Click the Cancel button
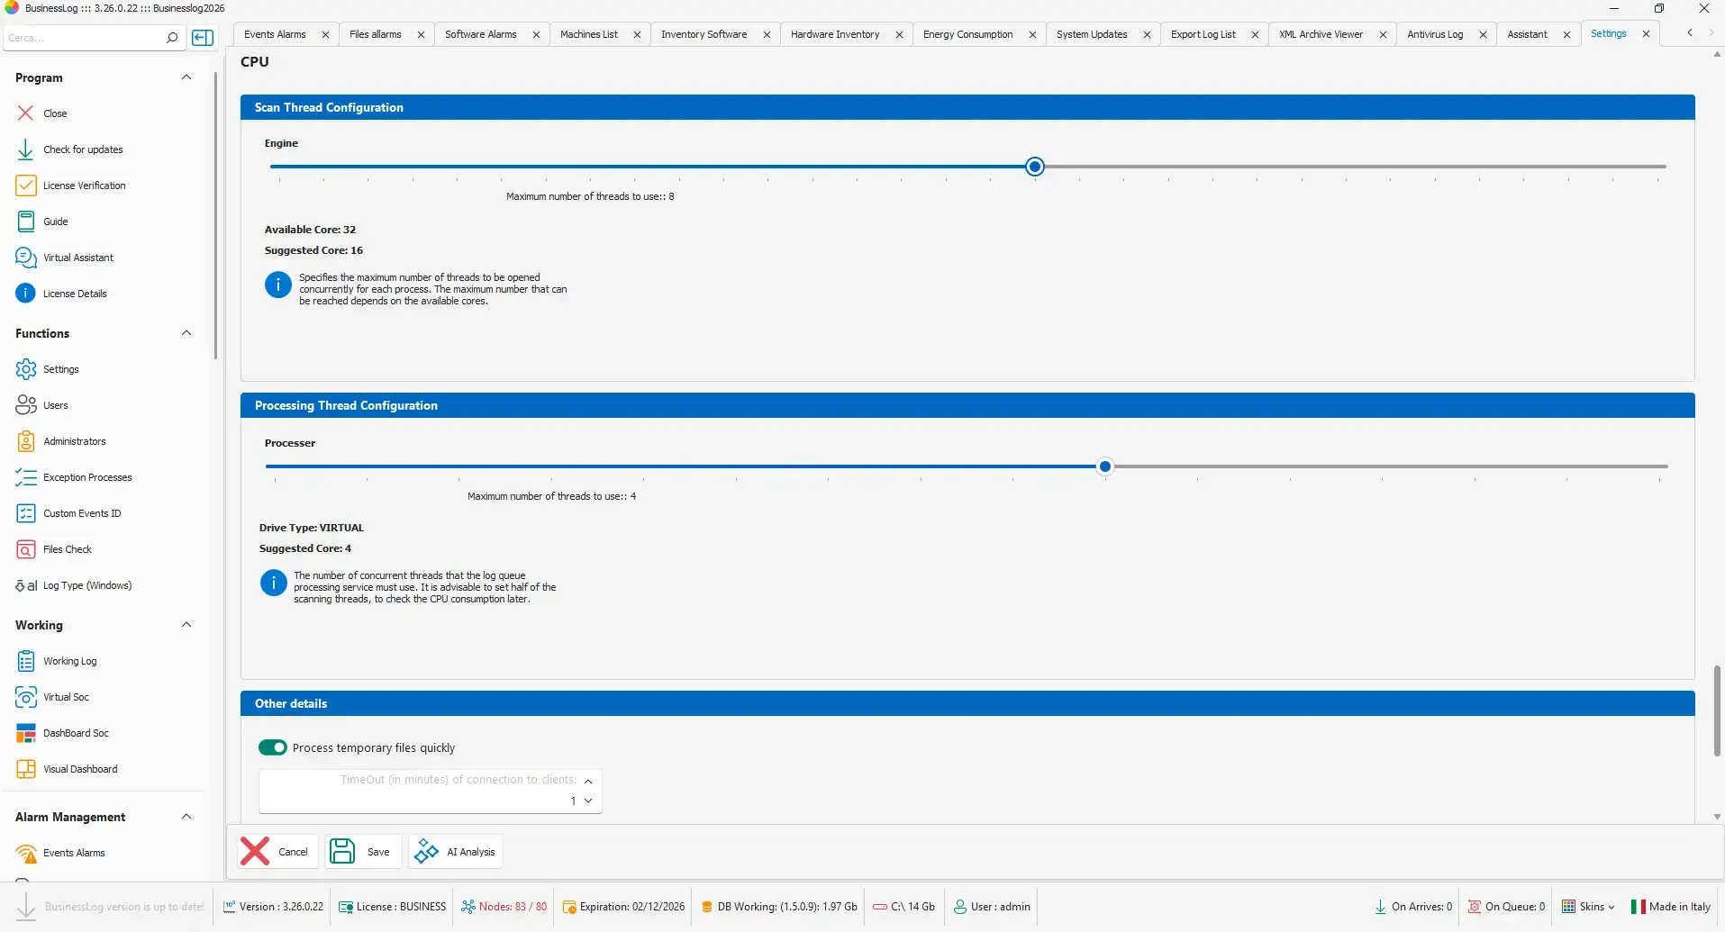Screen dimensions: 1725x932 [x=277, y=851]
